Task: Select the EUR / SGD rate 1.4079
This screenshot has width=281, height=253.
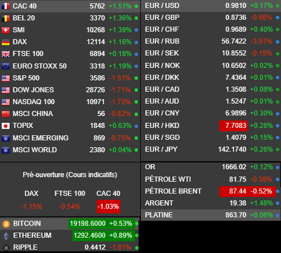Action: pyautogui.click(x=236, y=138)
